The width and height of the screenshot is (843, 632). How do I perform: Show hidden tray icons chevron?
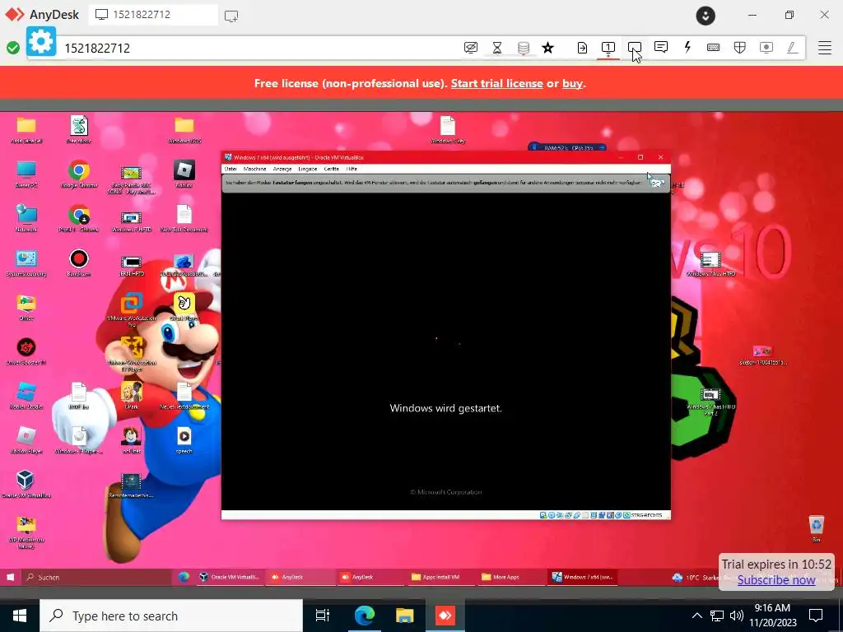(x=696, y=616)
